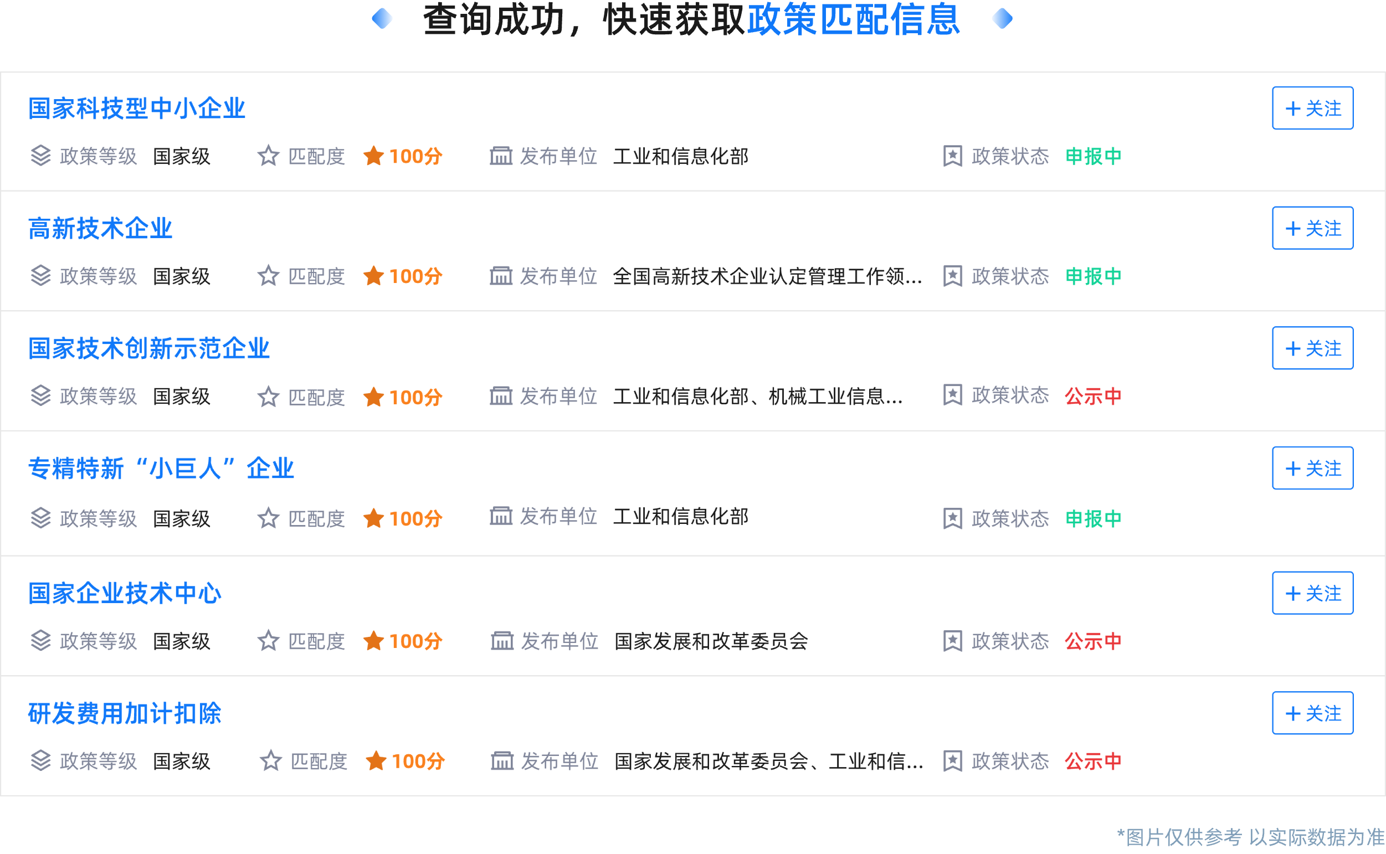Click the layers icon in 国家科技型中小企业 row
The image size is (1386, 854).
(x=40, y=156)
